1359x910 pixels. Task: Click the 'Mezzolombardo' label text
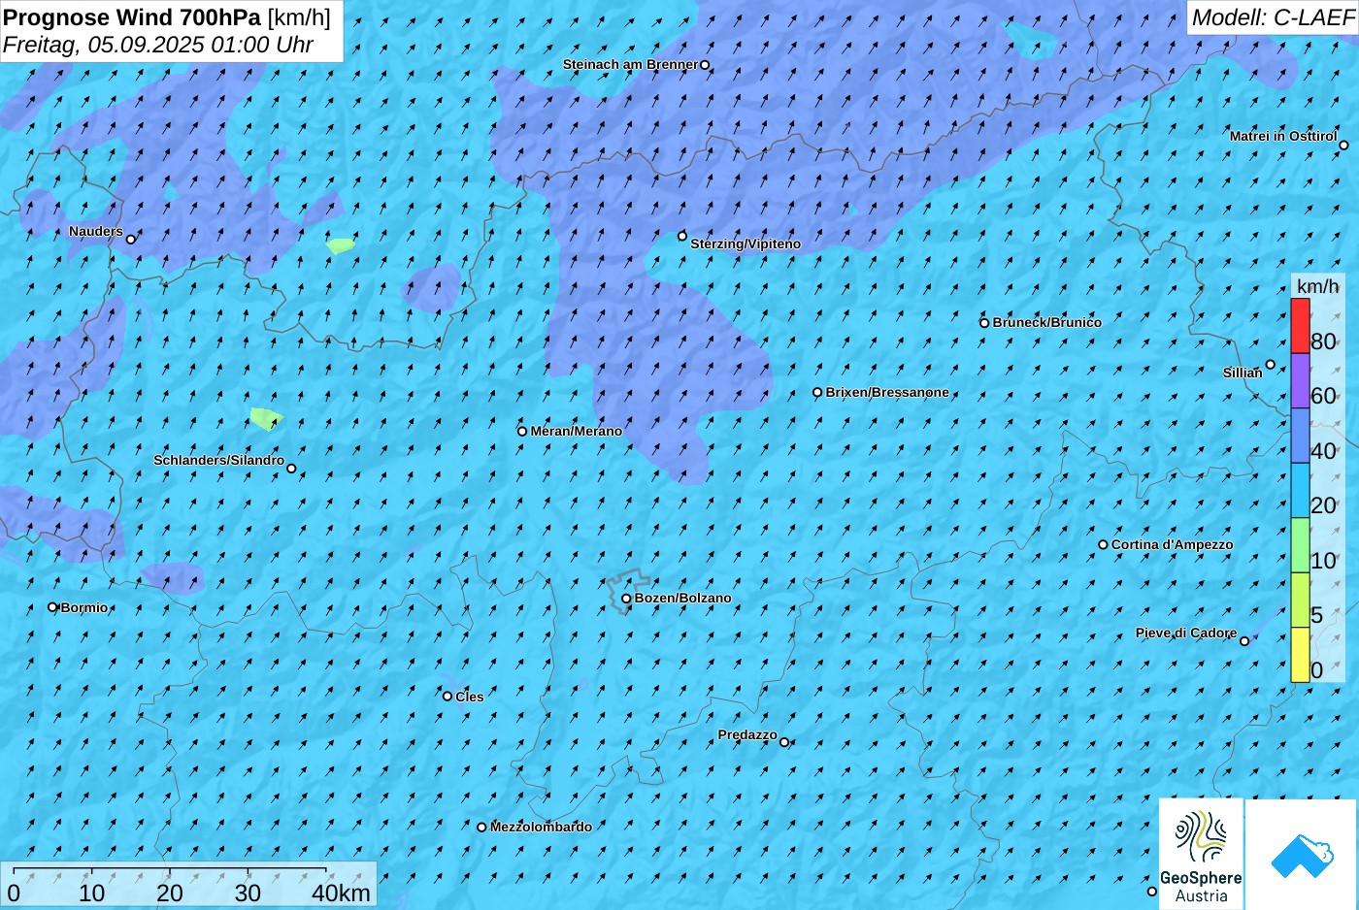coord(541,828)
